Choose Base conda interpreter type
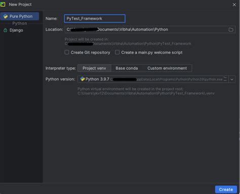Screen dimensions: 240x194 pos(127,68)
